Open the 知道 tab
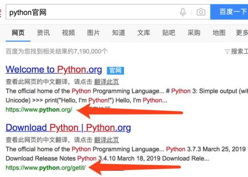 119,33
